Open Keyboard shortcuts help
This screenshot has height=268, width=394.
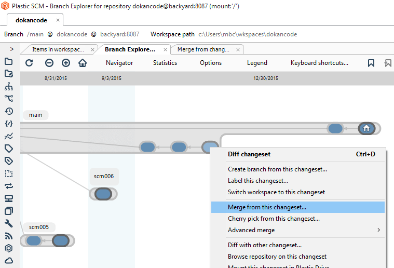pos(319,63)
